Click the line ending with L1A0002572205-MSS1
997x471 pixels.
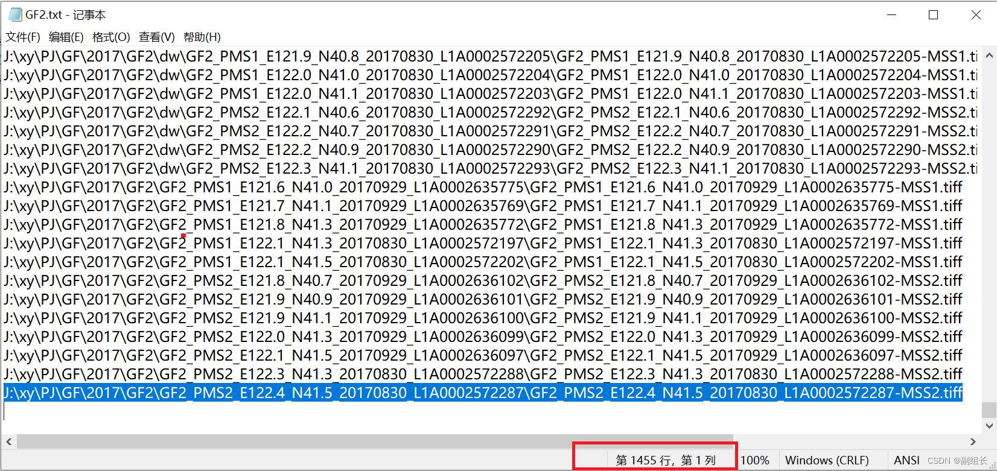click(x=491, y=57)
